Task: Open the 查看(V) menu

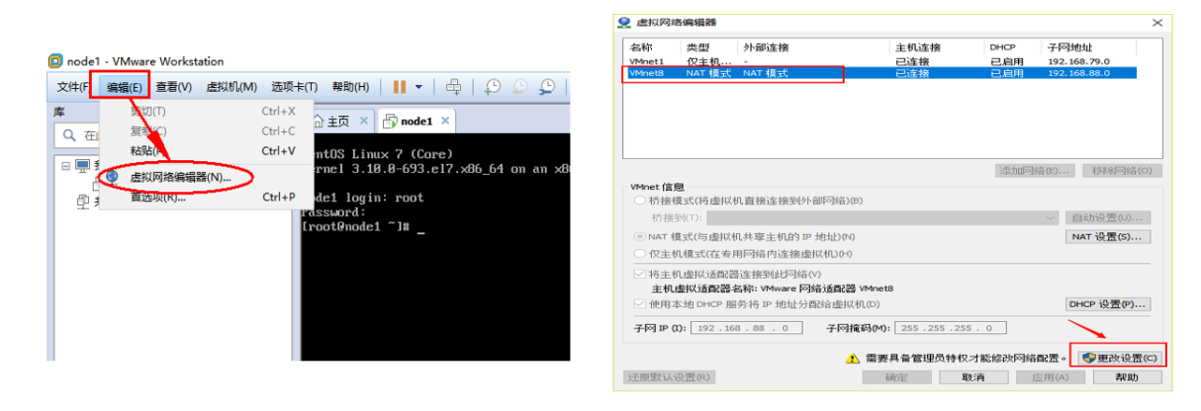Action: tap(173, 87)
